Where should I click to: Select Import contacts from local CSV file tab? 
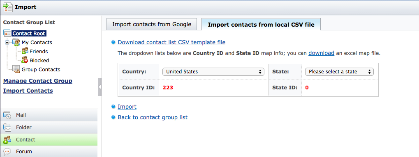pos(261,25)
